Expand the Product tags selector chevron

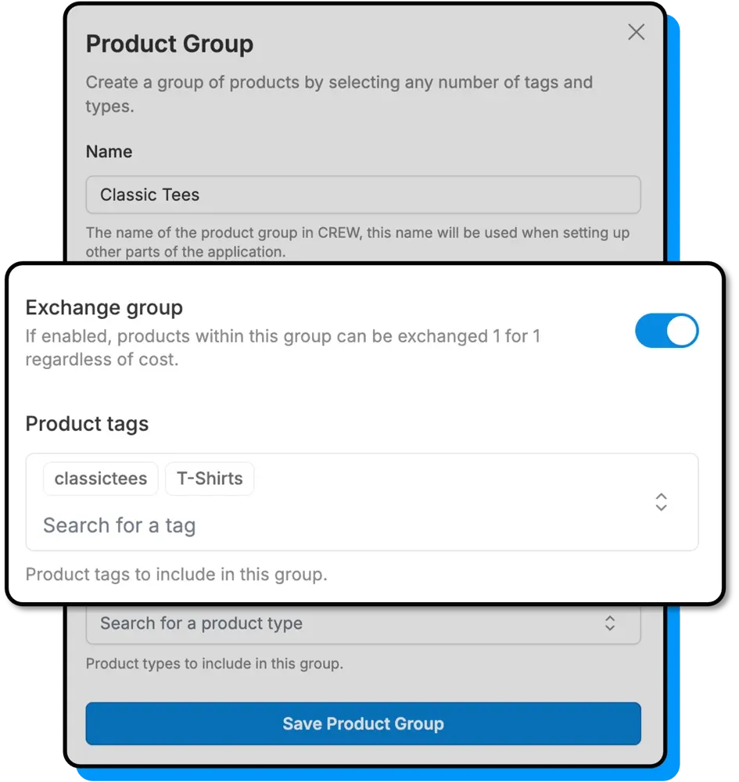click(661, 502)
